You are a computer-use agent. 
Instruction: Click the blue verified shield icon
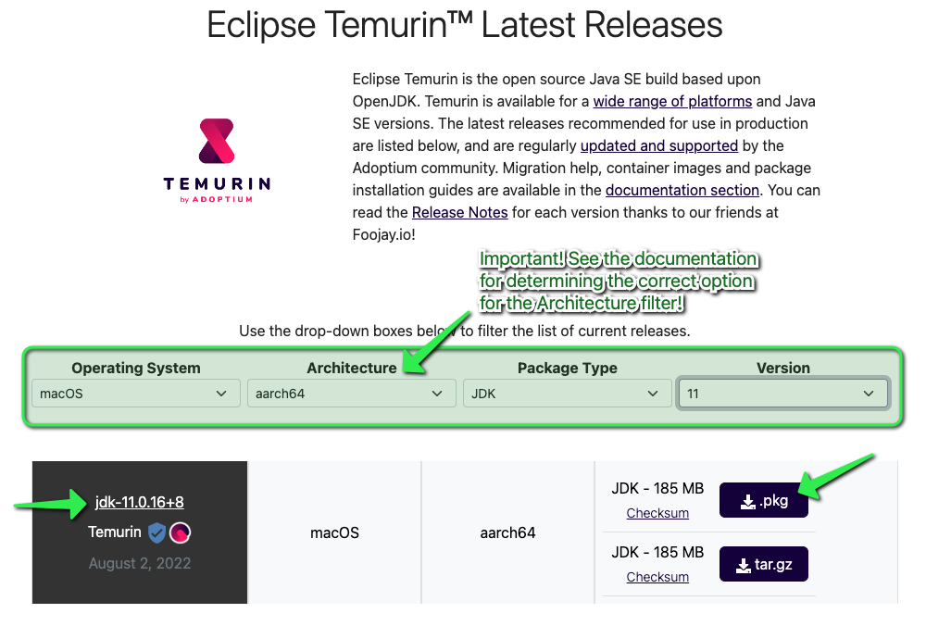[156, 532]
